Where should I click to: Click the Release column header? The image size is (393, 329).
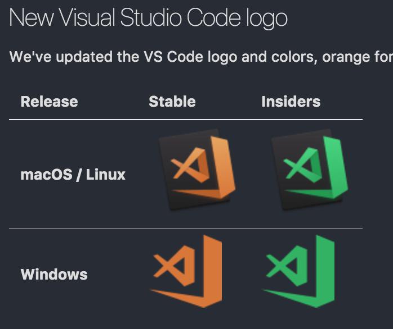[x=49, y=102]
